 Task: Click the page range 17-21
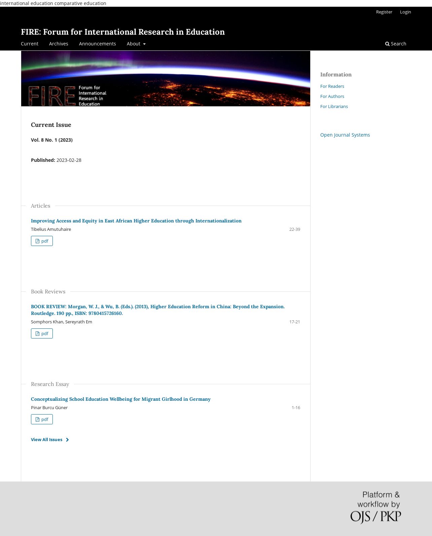click(x=295, y=322)
